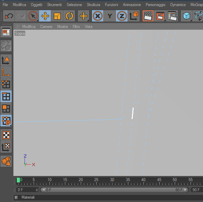Open the Personaggio menu

click(156, 5)
